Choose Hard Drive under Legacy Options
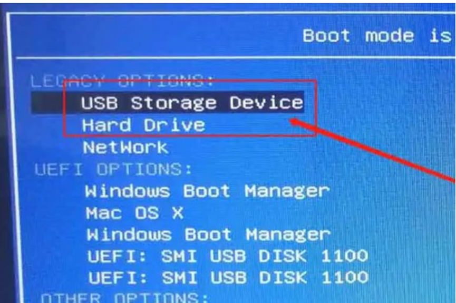Image resolution: width=456 pixels, height=303 pixels. (x=144, y=125)
